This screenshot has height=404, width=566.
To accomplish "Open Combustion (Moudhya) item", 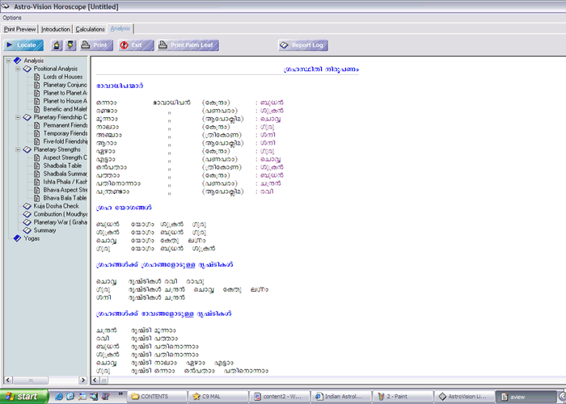I will (61, 214).
